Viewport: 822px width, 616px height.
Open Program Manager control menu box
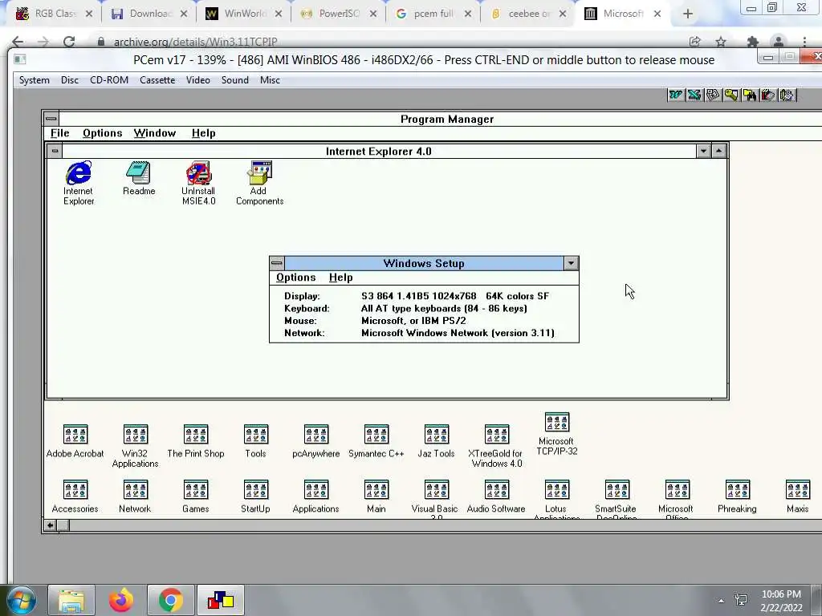[51, 119]
